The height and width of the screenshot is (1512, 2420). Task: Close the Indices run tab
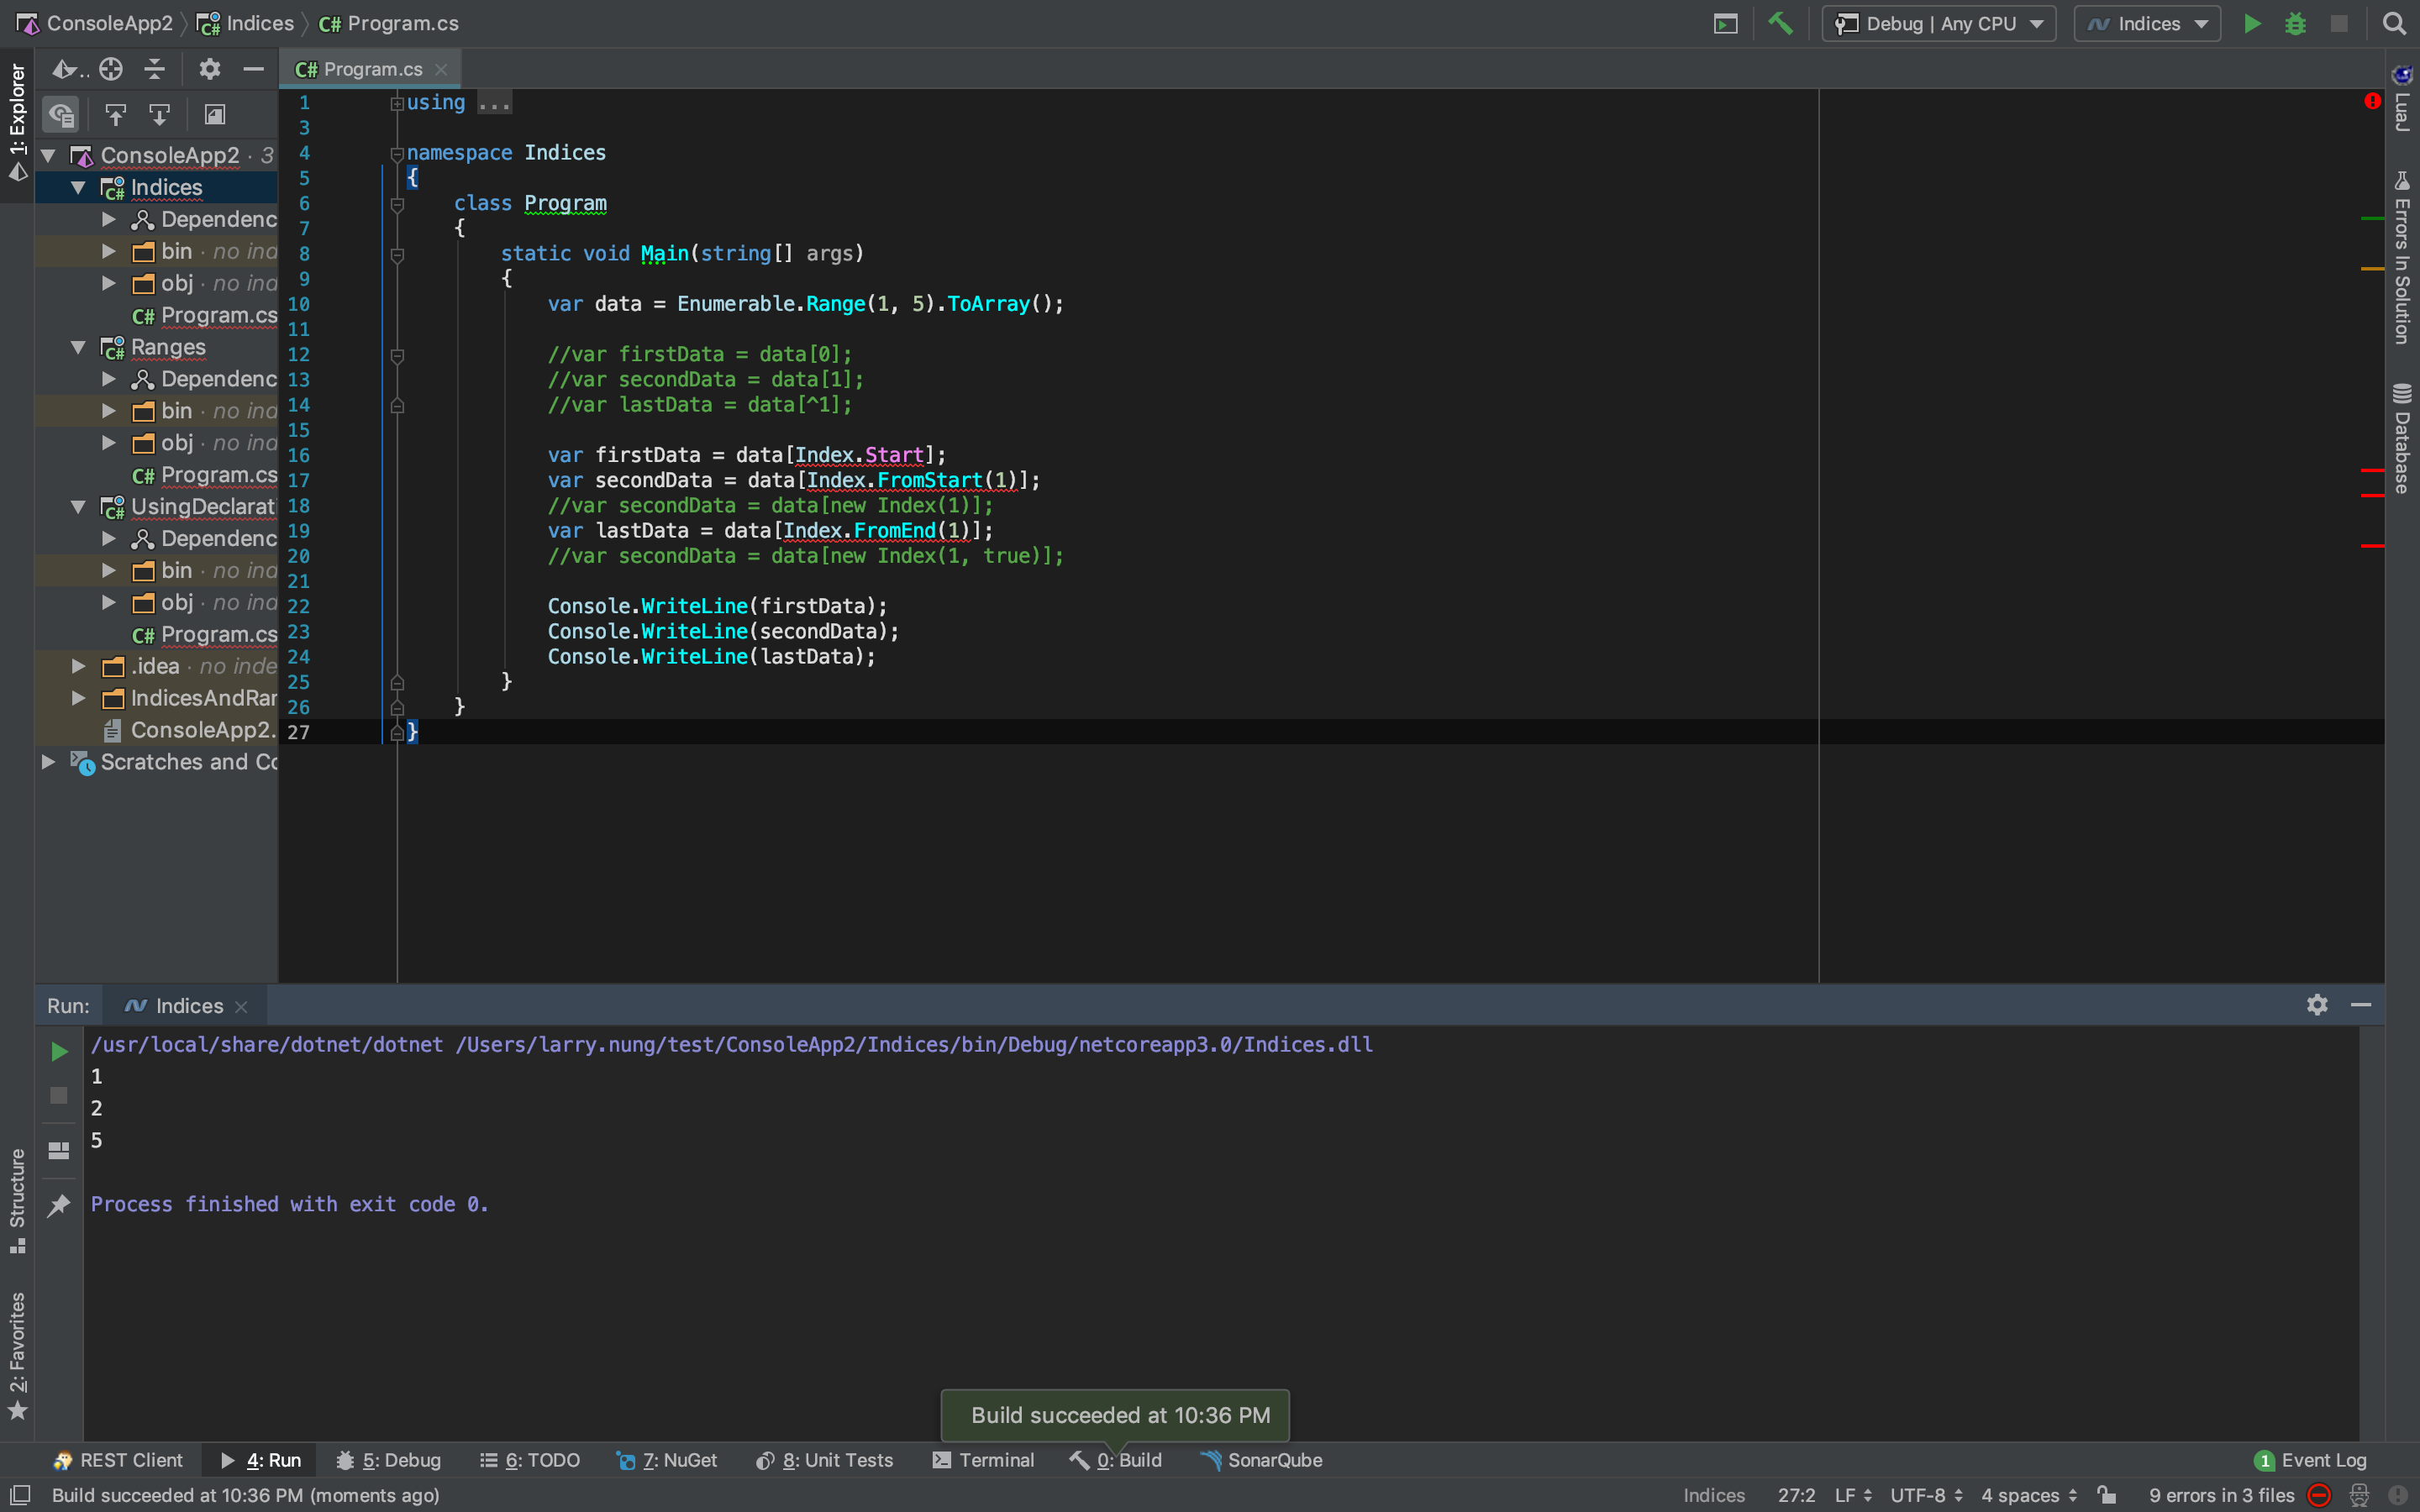click(241, 1007)
